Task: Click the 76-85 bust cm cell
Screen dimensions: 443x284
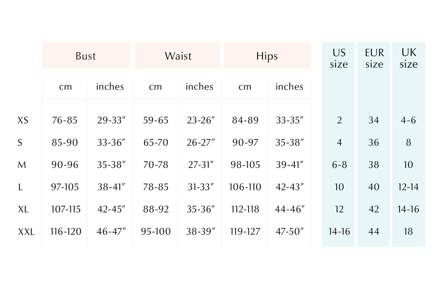Action: (x=65, y=121)
